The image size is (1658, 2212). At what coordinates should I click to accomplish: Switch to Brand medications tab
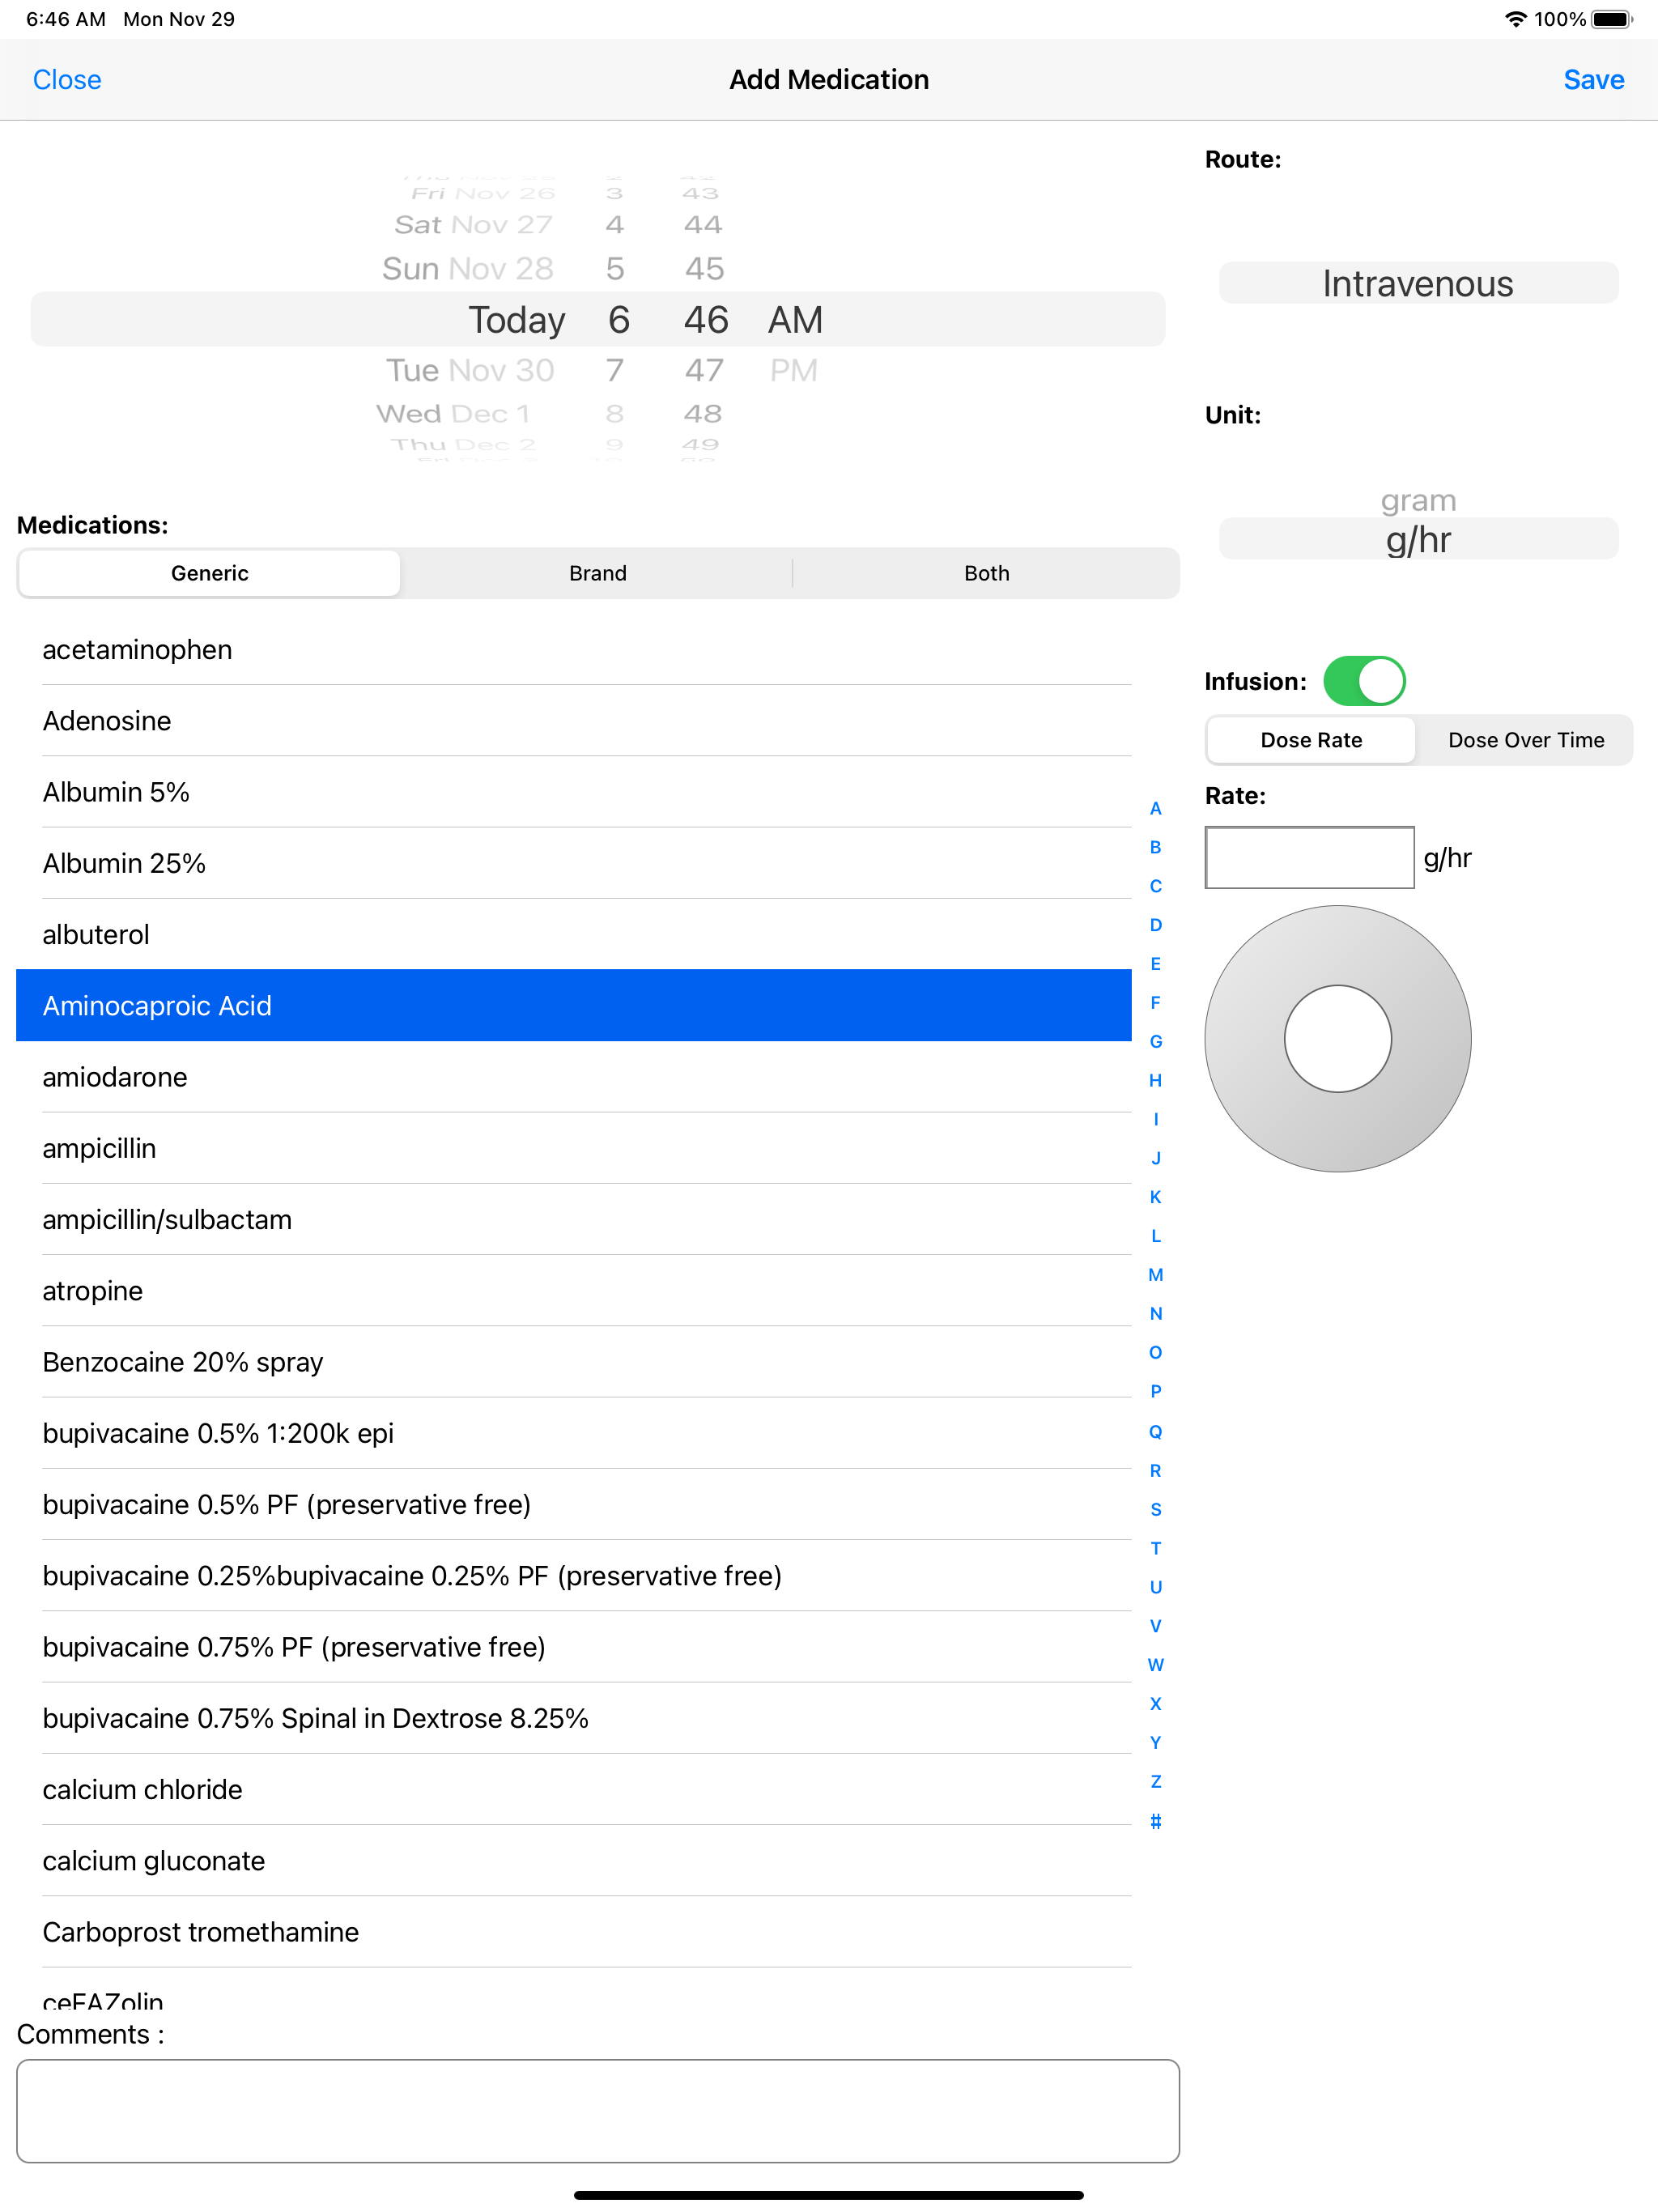pyautogui.click(x=598, y=573)
